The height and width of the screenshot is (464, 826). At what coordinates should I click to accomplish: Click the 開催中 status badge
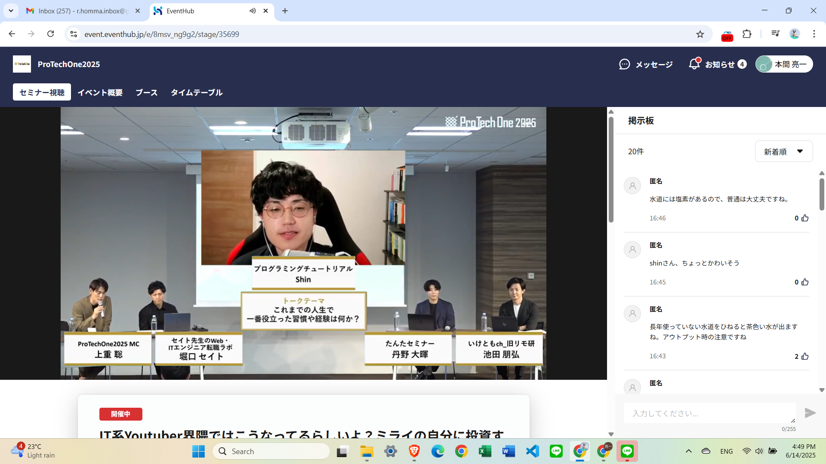(120, 414)
